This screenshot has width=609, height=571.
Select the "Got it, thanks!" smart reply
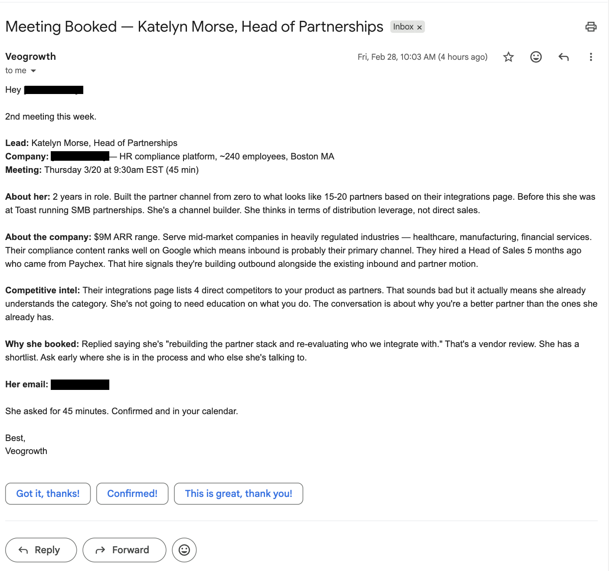48,493
